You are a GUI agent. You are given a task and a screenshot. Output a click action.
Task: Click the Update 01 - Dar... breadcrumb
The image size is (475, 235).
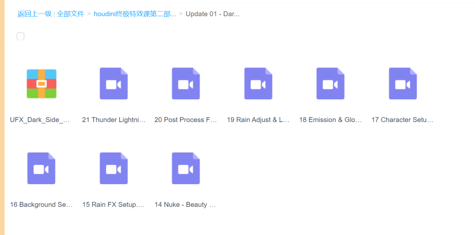212,14
